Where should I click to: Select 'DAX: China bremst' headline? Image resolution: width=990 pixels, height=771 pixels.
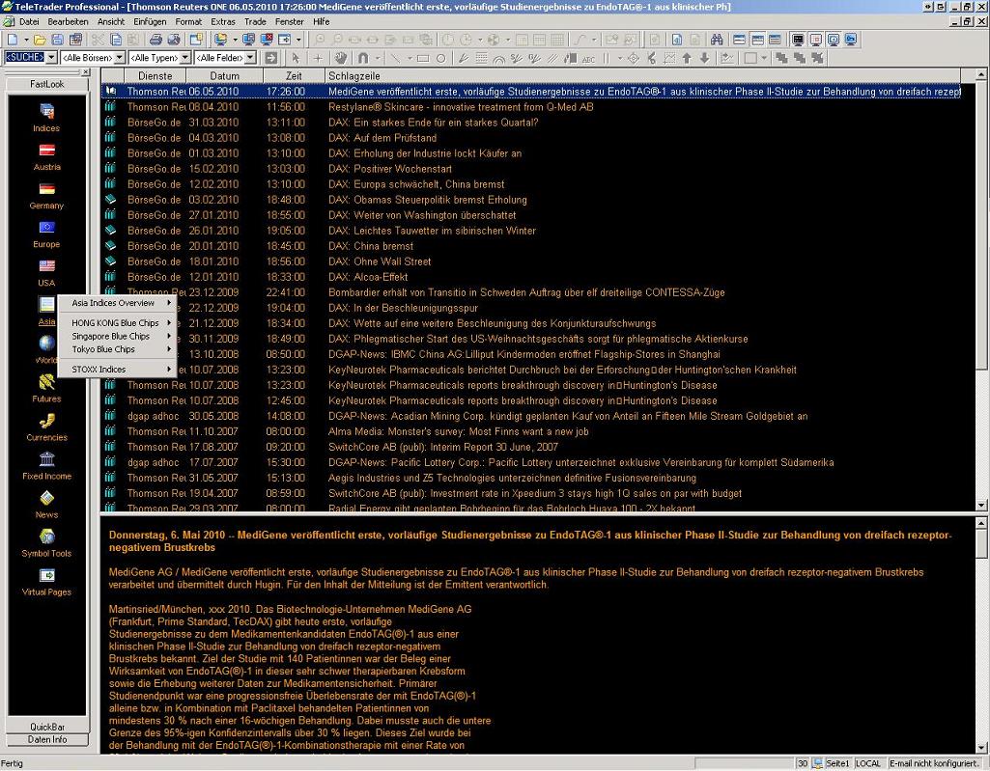[x=371, y=246]
